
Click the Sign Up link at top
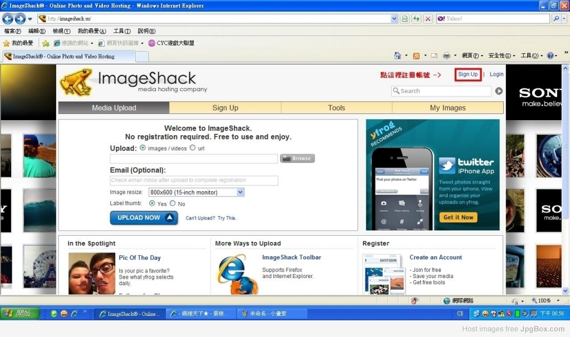click(468, 75)
